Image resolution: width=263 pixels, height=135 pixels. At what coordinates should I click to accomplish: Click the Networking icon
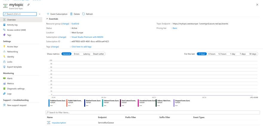click(x=4, y=52)
